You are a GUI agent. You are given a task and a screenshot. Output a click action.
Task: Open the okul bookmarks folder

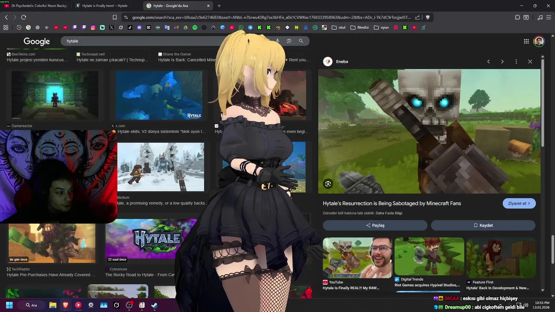[x=338, y=27]
